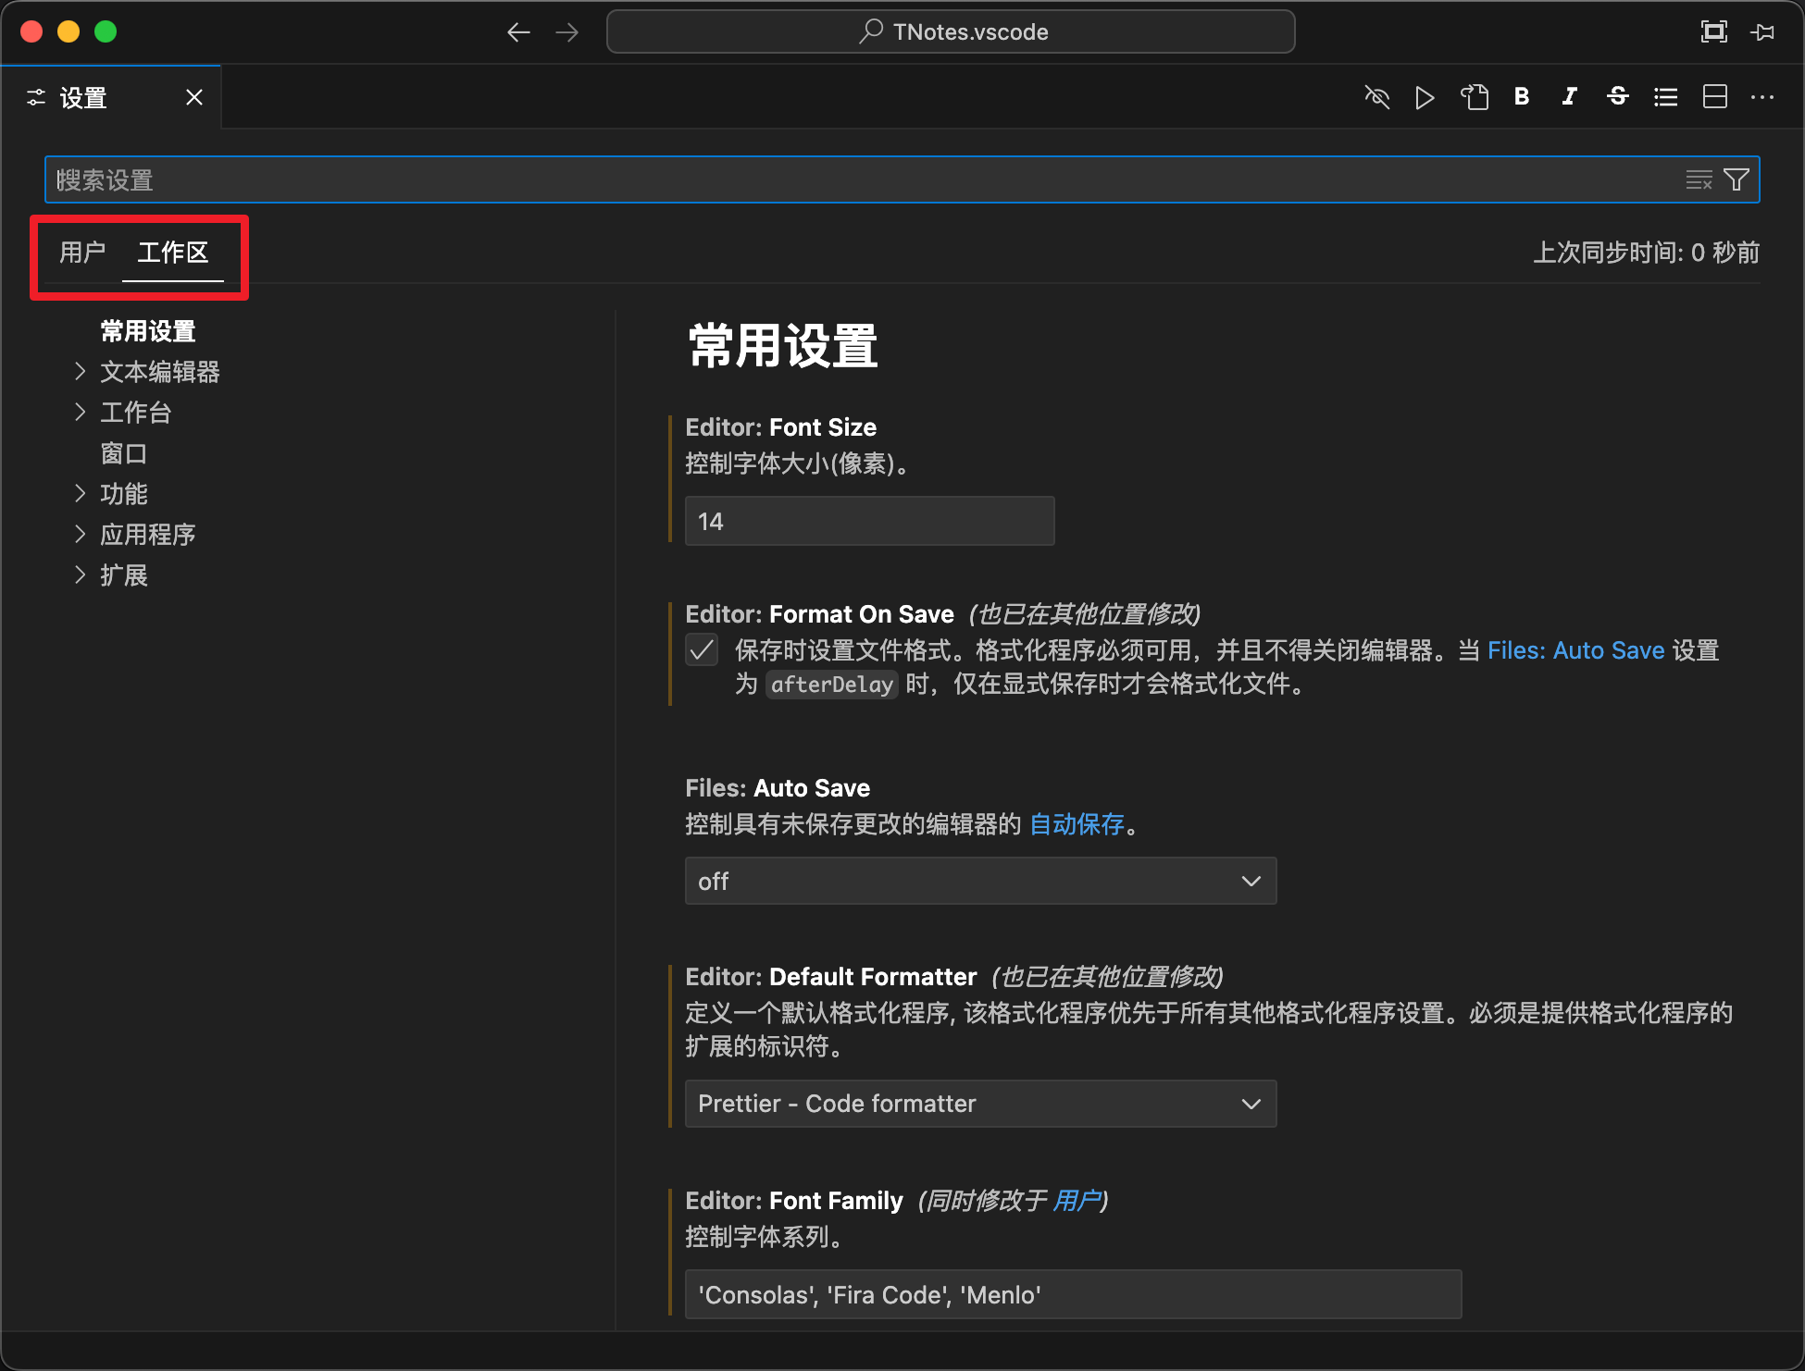Click the 自动保存 hyperlink
Screen dimensions: 1805x1371
pos(1077,824)
